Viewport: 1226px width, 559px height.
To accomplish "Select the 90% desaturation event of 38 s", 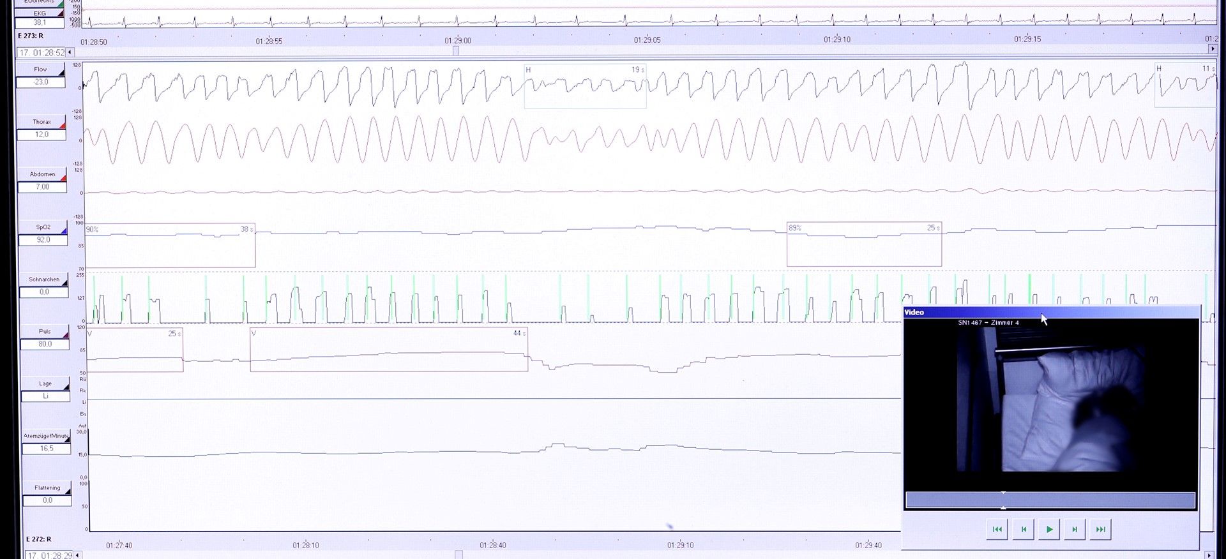I will [170, 246].
